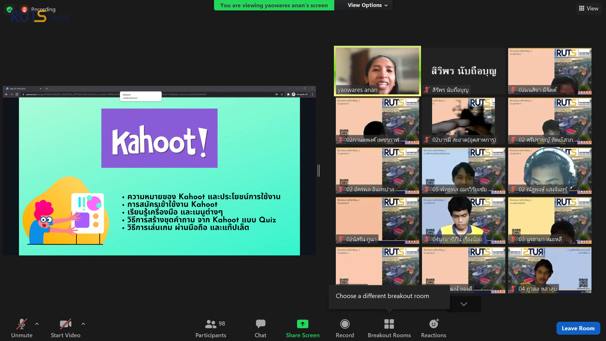Click the browser forward arrow in shared screen
Screen dimensions: 606x341
[x=11, y=94]
